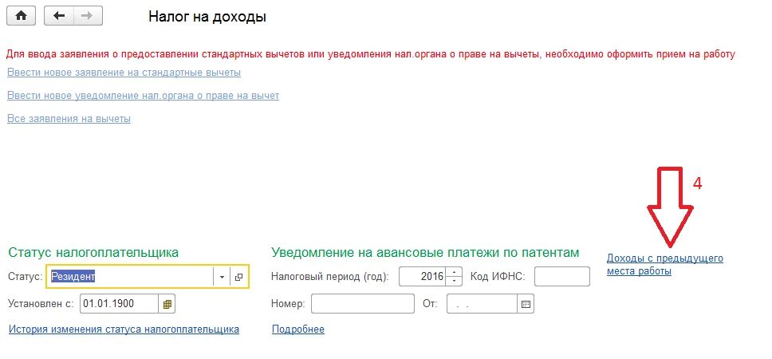The width and height of the screenshot is (772, 359).
Task: Open the calendar picker for От date
Action: (526, 304)
